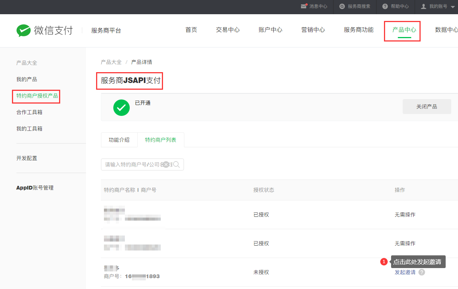
Task: Clear search field with X icon
Action: (x=166, y=165)
